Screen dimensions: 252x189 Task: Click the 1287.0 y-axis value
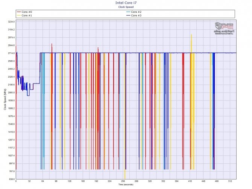[x=11, y=140]
